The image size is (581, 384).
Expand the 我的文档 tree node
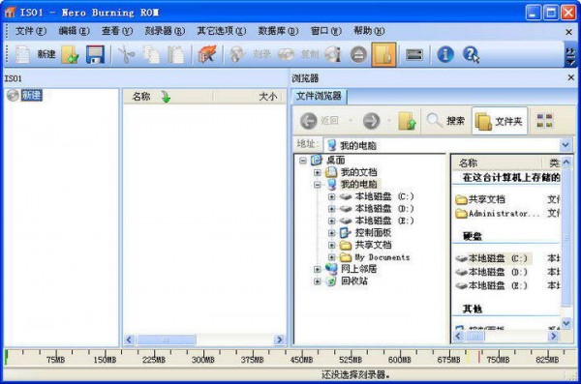(318, 172)
